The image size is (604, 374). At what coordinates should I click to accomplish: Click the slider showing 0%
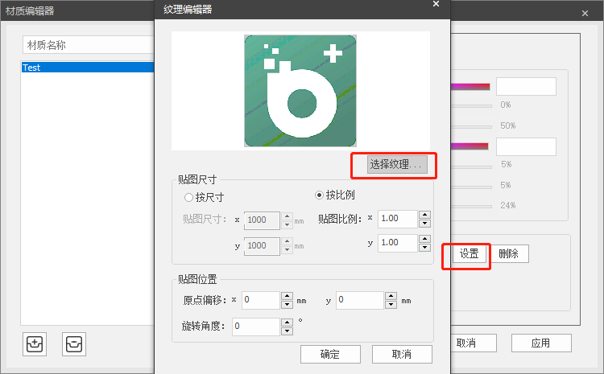click(x=471, y=105)
